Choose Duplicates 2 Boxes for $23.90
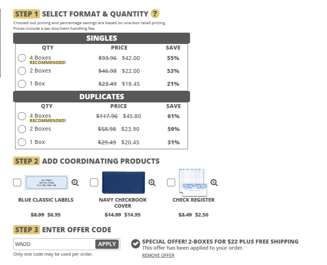327x265 pixels. coord(22,129)
